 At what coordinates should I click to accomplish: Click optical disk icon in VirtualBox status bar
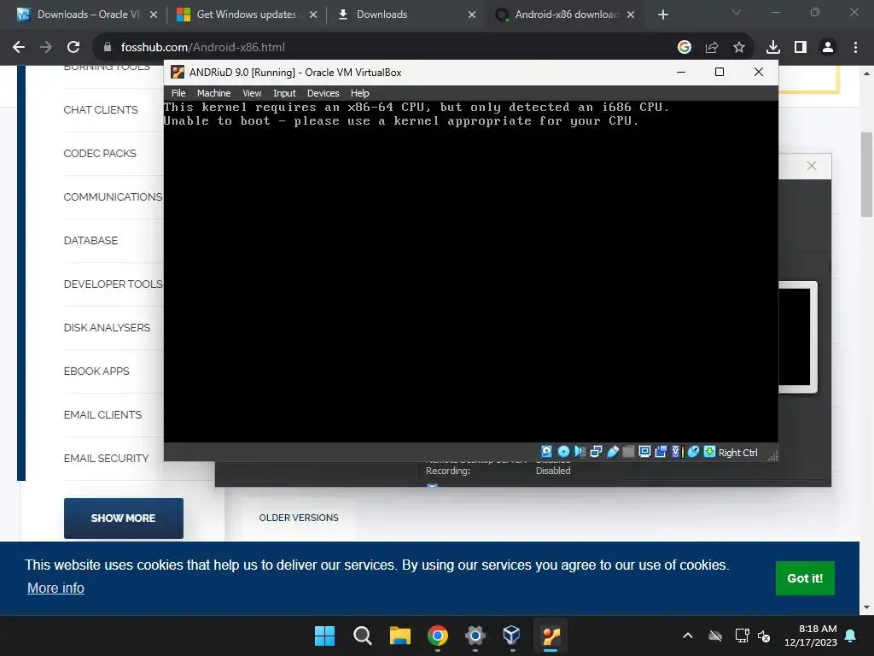click(563, 452)
